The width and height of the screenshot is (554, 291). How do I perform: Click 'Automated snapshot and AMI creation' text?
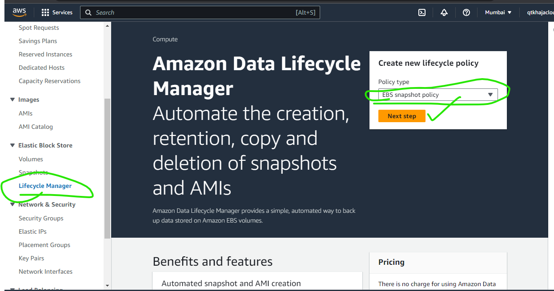pyautogui.click(x=231, y=283)
